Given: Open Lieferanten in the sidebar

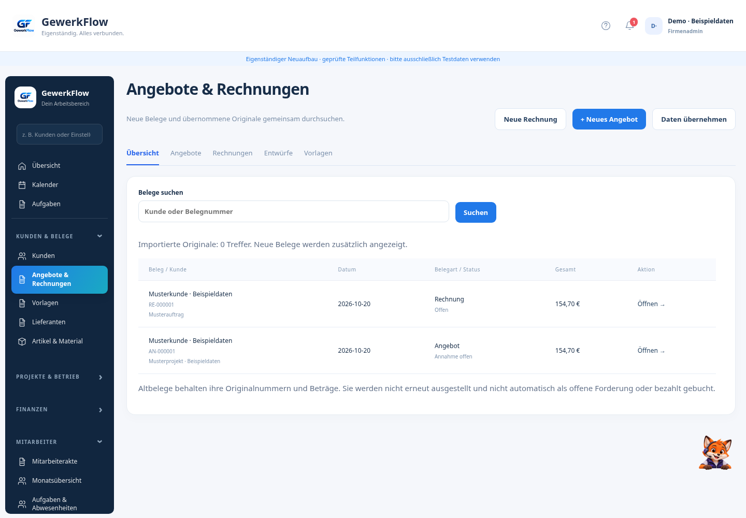Looking at the screenshot, I should point(60,322).
